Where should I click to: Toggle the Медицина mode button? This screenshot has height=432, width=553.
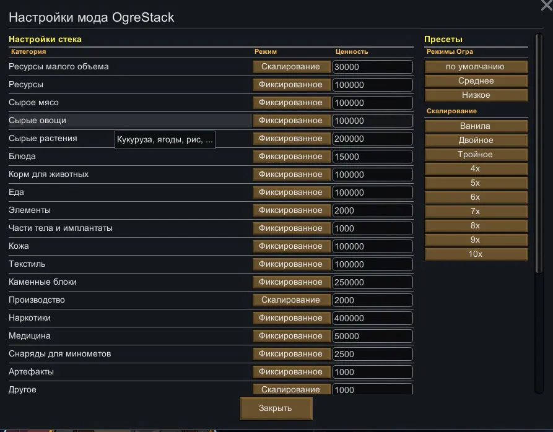pos(290,336)
